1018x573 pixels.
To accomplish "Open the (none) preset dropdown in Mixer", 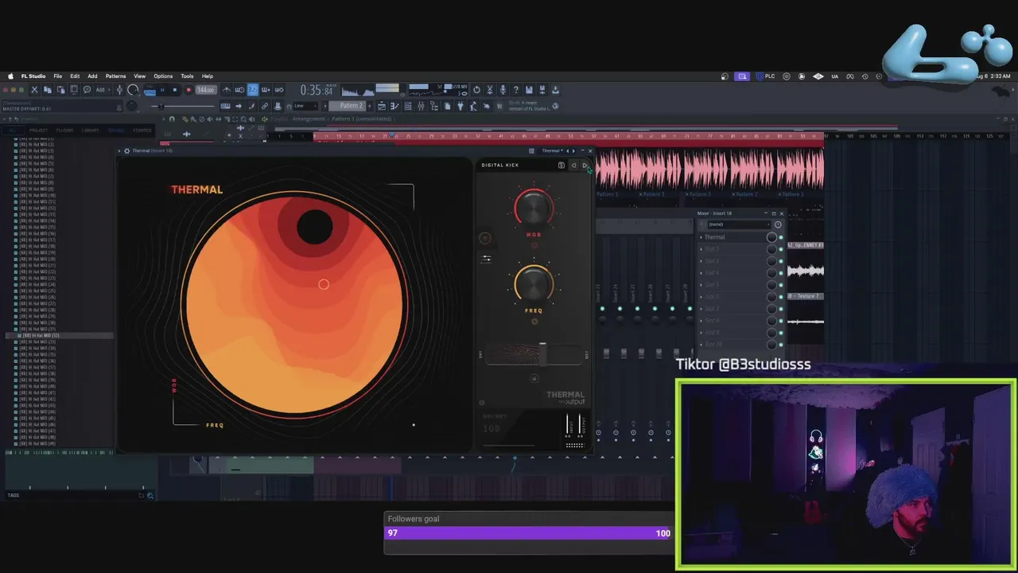I will point(740,224).
